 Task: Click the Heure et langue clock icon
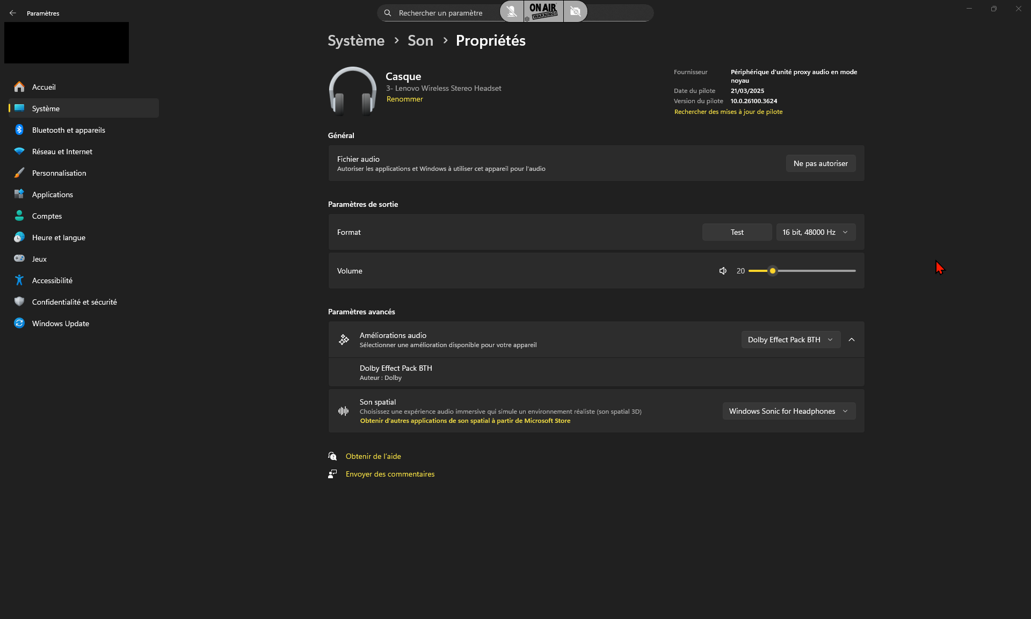point(19,237)
